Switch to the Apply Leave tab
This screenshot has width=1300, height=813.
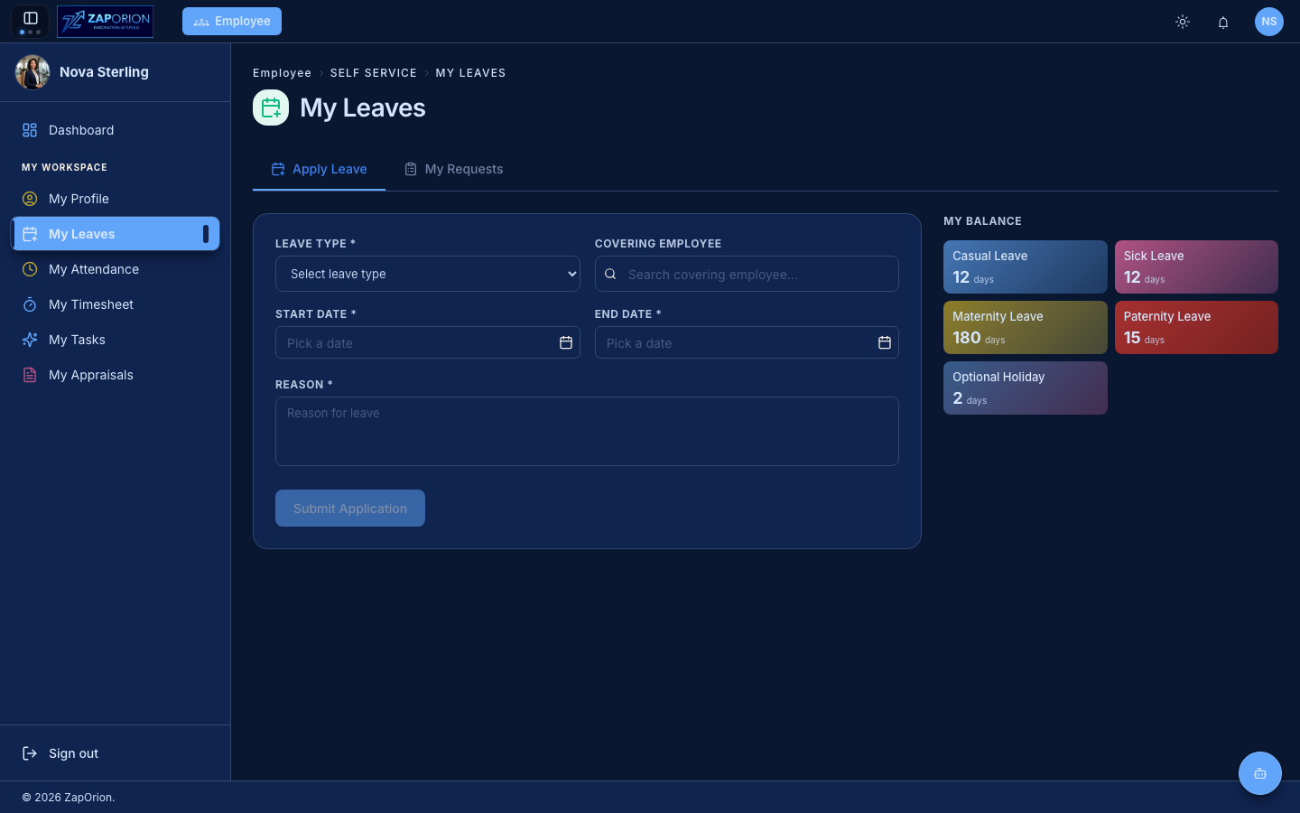[320, 169]
